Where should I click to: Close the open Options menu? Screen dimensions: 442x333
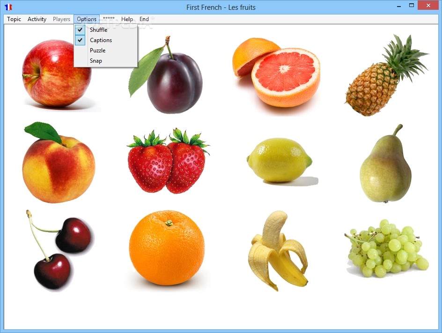87,19
